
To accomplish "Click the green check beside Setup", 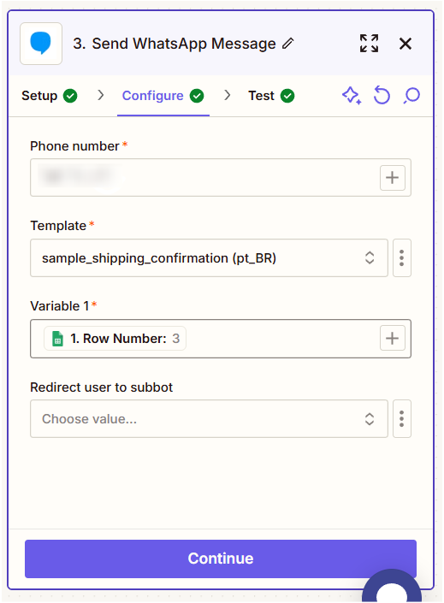I will click(x=70, y=96).
